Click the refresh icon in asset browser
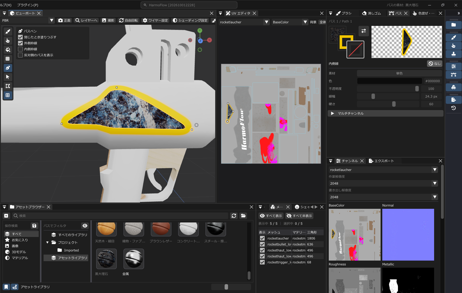 click(234, 216)
